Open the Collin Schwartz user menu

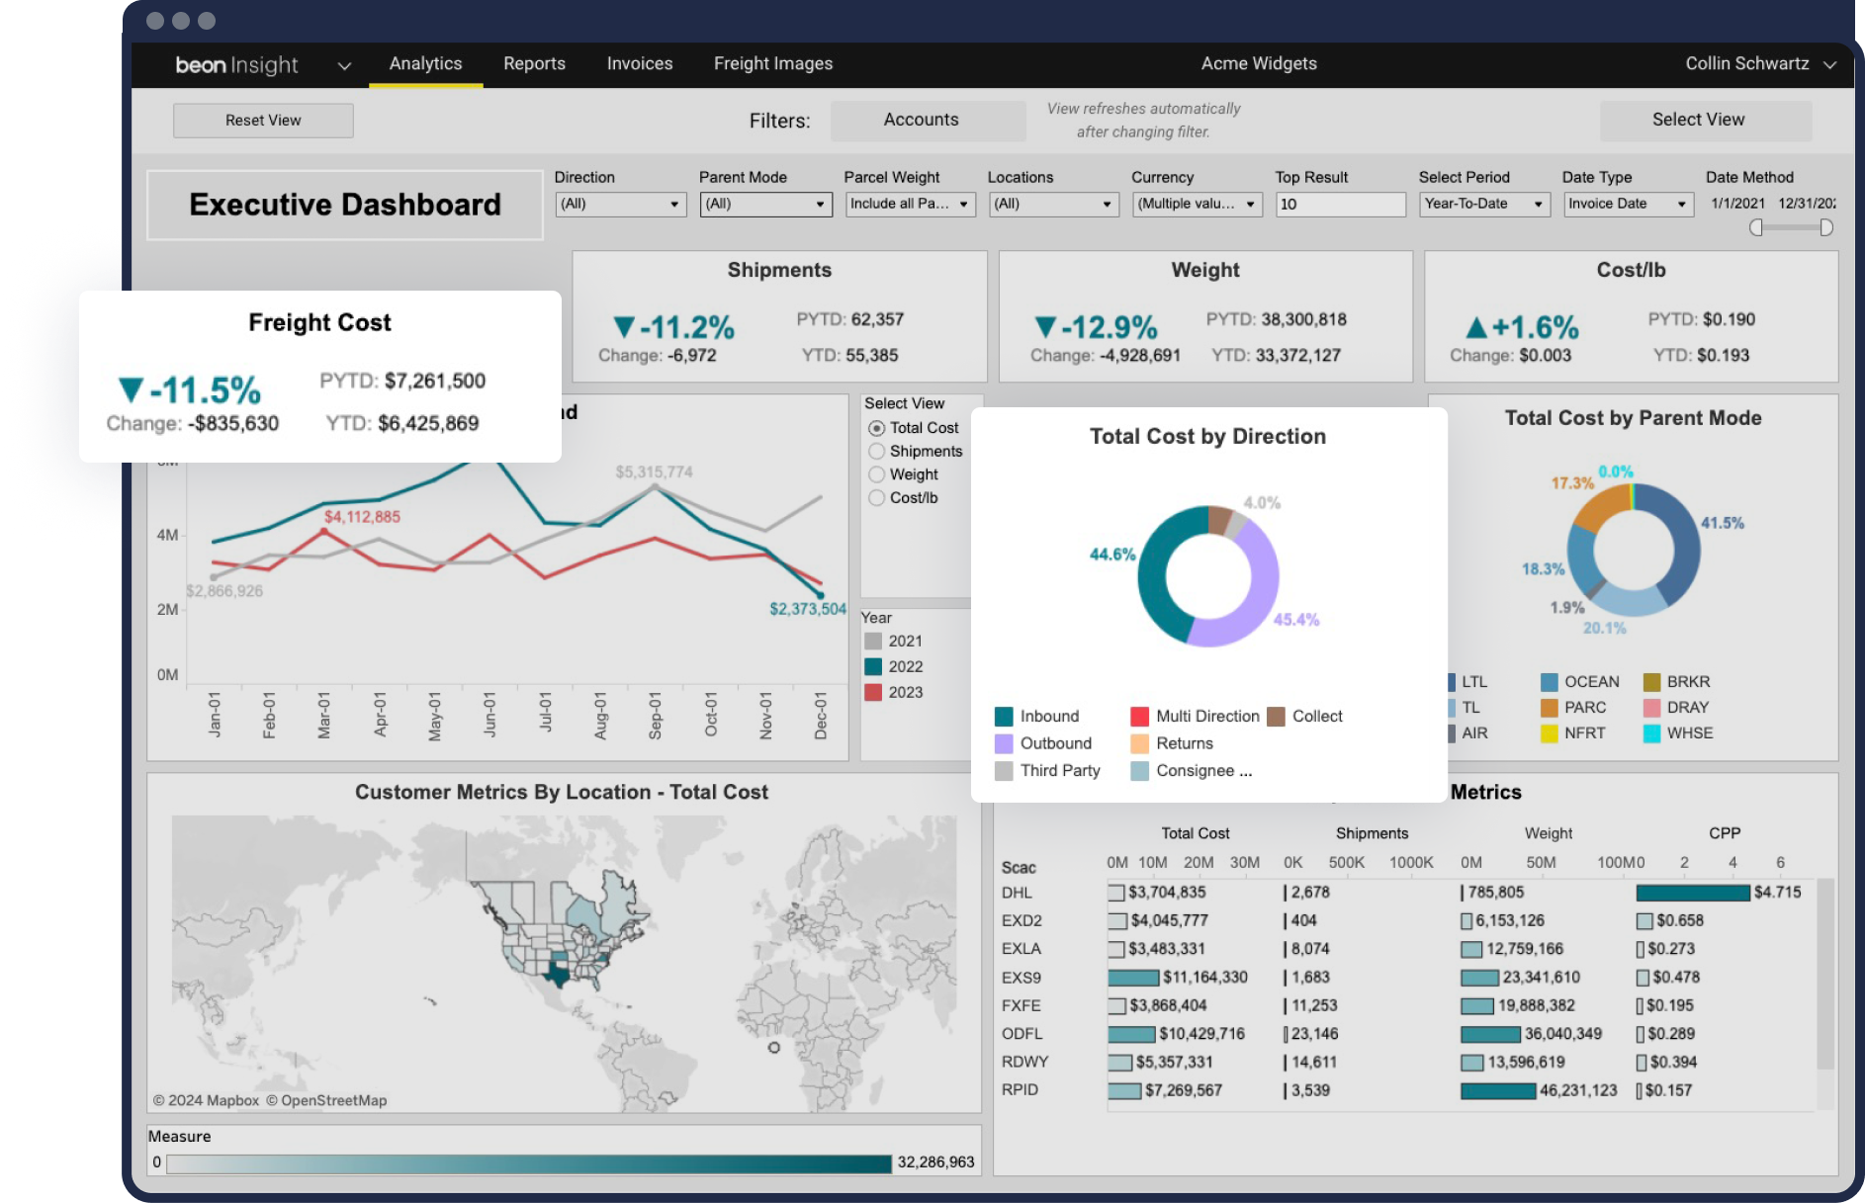pos(1760,64)
